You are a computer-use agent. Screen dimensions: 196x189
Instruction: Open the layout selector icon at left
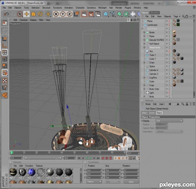coord(5,23)
